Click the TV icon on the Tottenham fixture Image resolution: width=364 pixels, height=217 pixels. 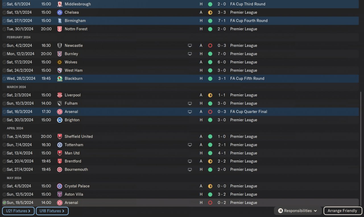190,145
